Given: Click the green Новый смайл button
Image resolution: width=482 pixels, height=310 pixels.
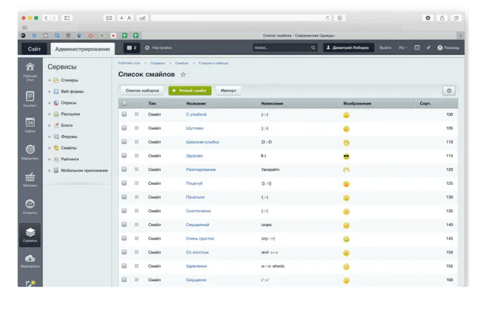Looking at the screenshot, I should pyautogui.click(x=190, y=90).
